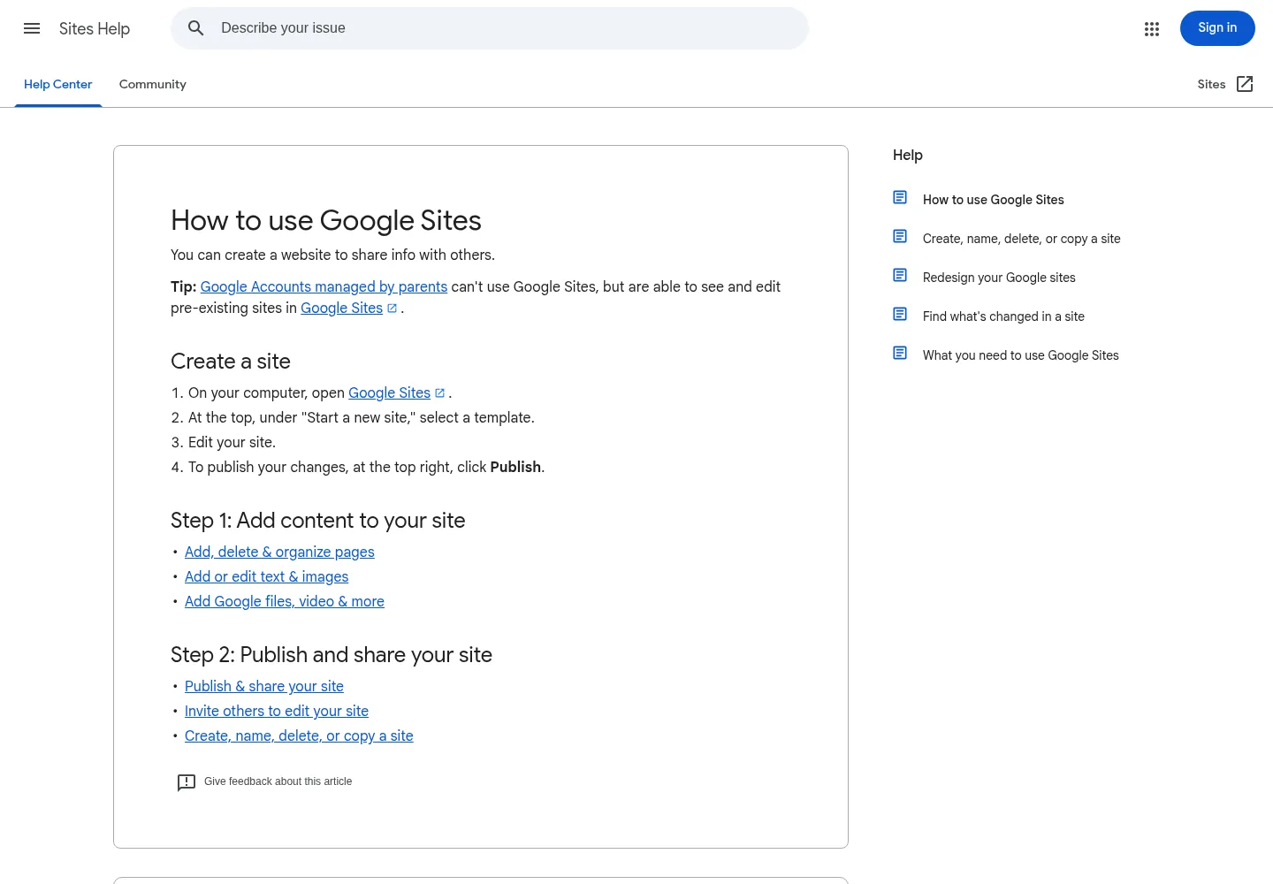Click Step 1: Add content to your site heading

pos(318,520)
